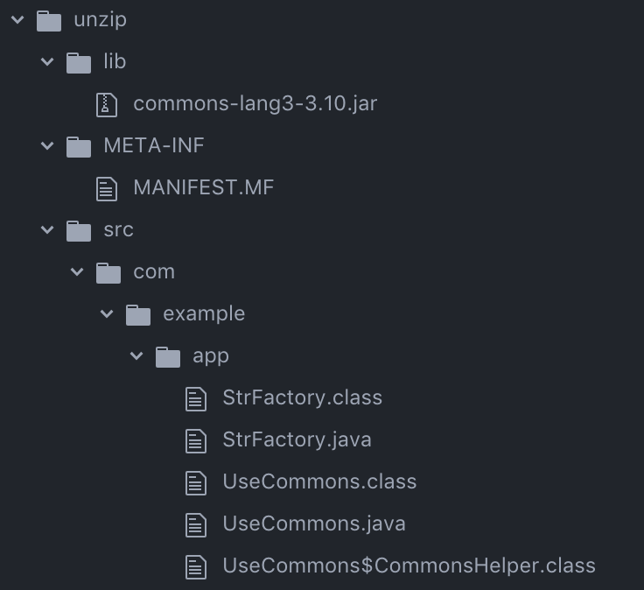Select the MANIFEST.MF file name
The image size is (644, 590).
[x=204, y=188]
